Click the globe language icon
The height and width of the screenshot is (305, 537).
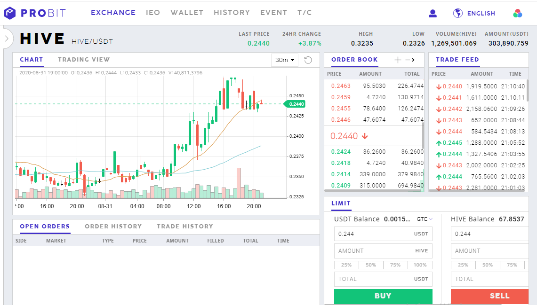pyautogui.click(x=457, y=13)
